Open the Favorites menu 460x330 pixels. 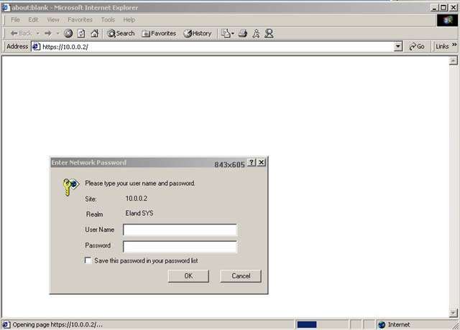[x=80, y=19]
